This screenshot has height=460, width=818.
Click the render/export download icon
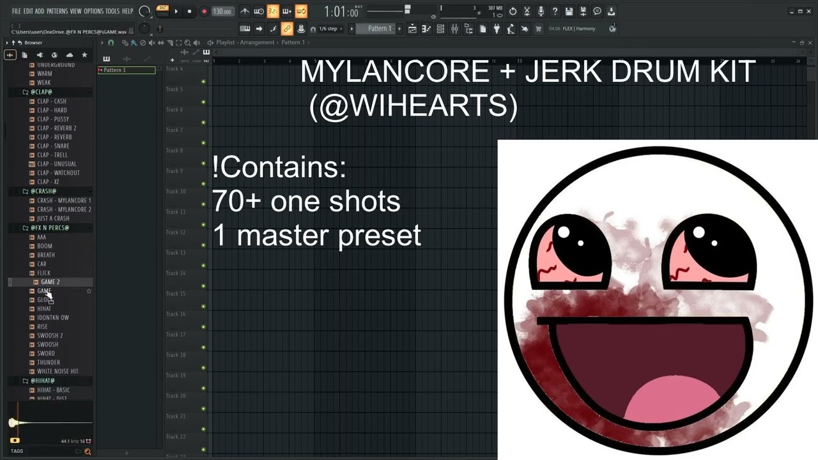click(611, 11)
